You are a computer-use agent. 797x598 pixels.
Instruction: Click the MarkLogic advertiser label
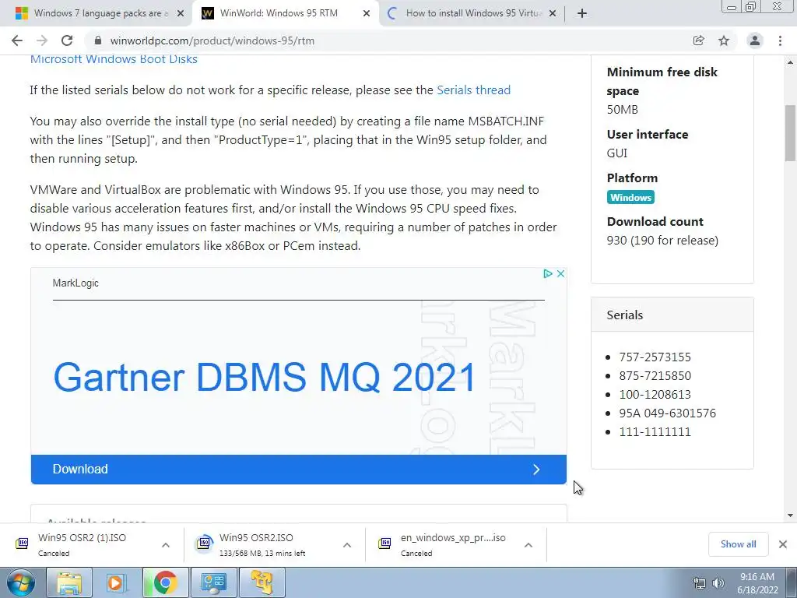click(75, 283)
